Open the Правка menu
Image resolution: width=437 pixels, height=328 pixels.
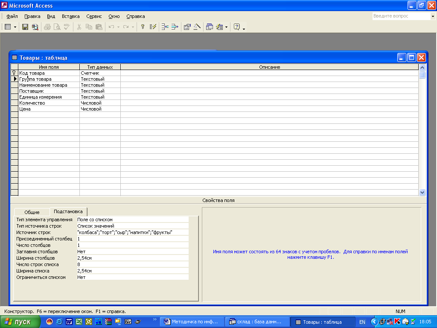[32, 16]
